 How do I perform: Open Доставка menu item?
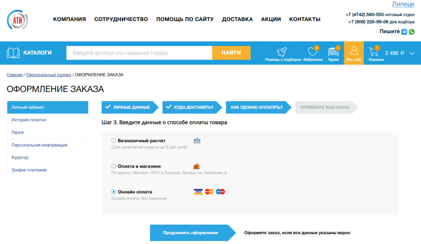237,19
